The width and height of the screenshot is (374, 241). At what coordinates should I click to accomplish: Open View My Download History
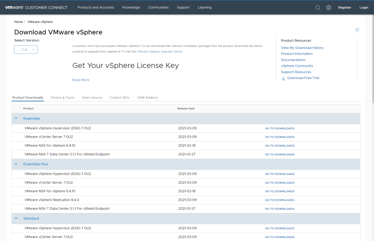click(x=302, y=48)
